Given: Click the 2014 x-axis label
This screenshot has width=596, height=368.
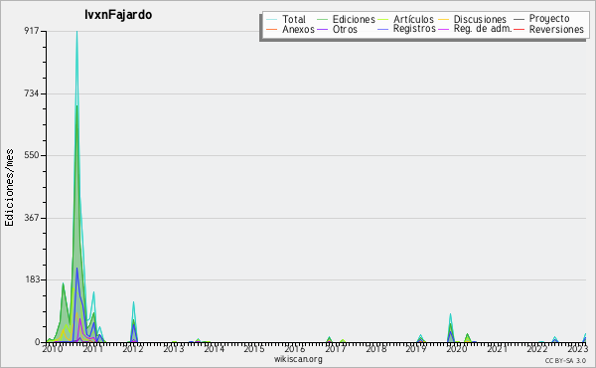Looking at the screenshot, I should tap(214, 348).
